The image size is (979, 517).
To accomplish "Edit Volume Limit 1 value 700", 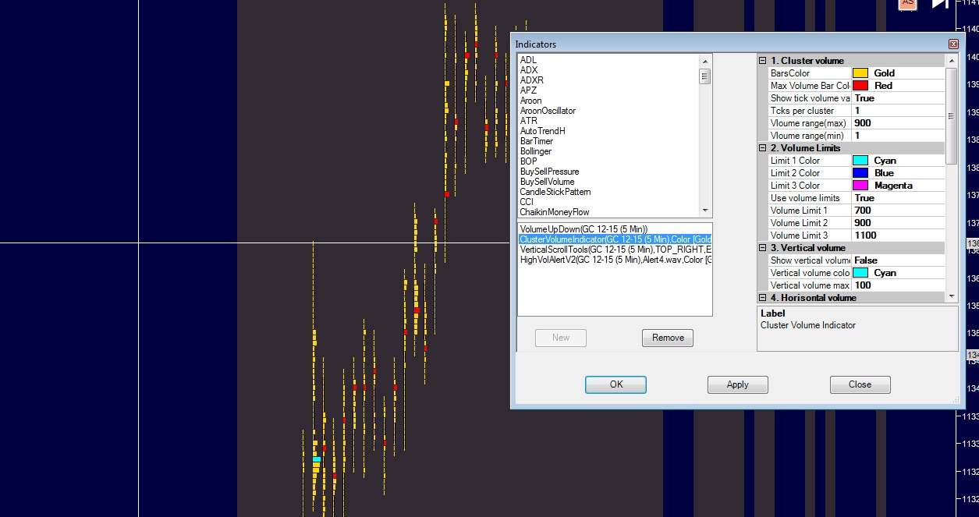I will pos(898,211).
